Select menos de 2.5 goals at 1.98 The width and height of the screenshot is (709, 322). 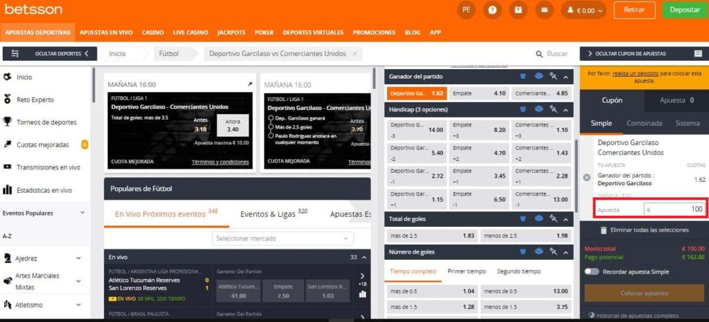tap(526, 236)
